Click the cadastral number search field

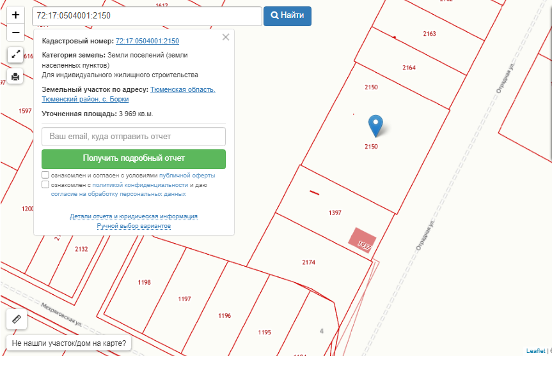tap(146, 16)
